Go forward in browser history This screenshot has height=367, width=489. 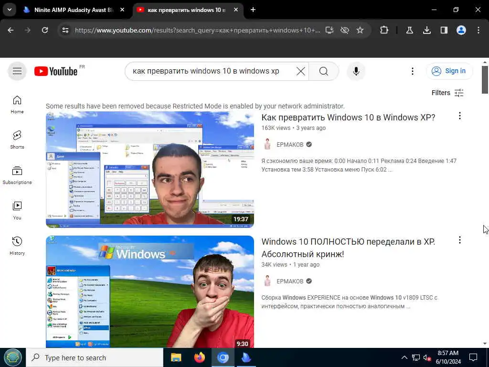(x=28, y=30)
